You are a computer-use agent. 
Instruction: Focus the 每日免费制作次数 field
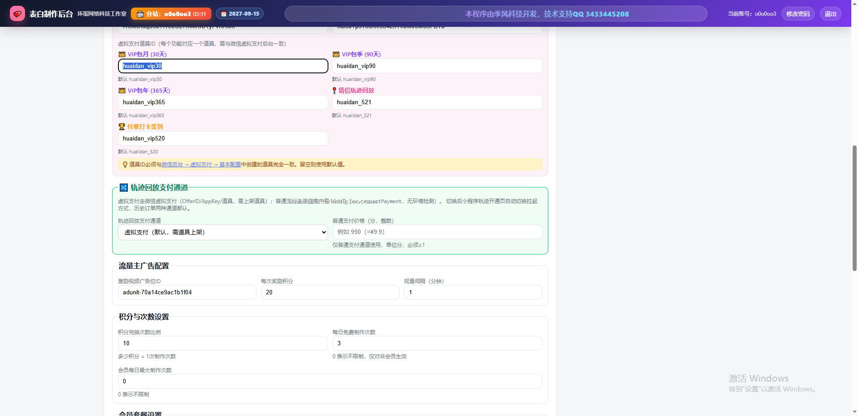[x=437, y=343]
